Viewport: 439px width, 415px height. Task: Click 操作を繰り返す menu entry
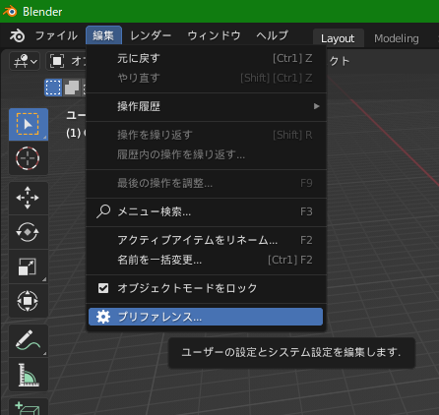click(206, 135)
